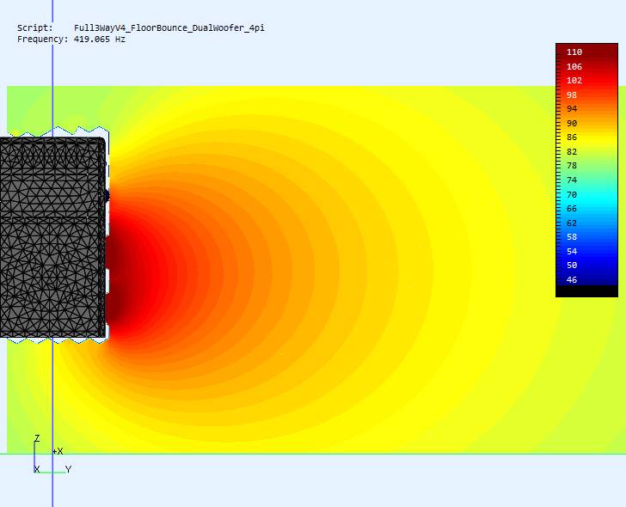Click the 94 label on color scale
The height and width of the screenshot is (507, 626).
[x=572, y=109]
